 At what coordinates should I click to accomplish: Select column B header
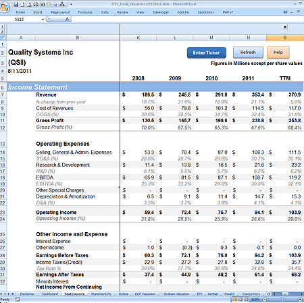pos(77,38)
